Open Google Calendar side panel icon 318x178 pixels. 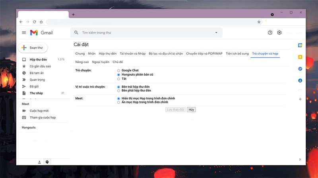[x=300, y=45]
